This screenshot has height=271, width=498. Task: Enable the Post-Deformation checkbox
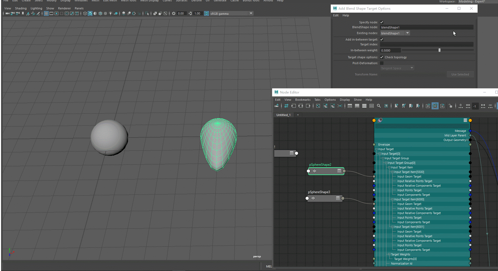(382, 63)
